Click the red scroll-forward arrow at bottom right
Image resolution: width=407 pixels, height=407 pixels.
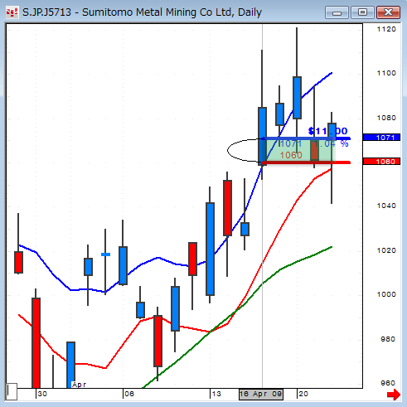394,395
